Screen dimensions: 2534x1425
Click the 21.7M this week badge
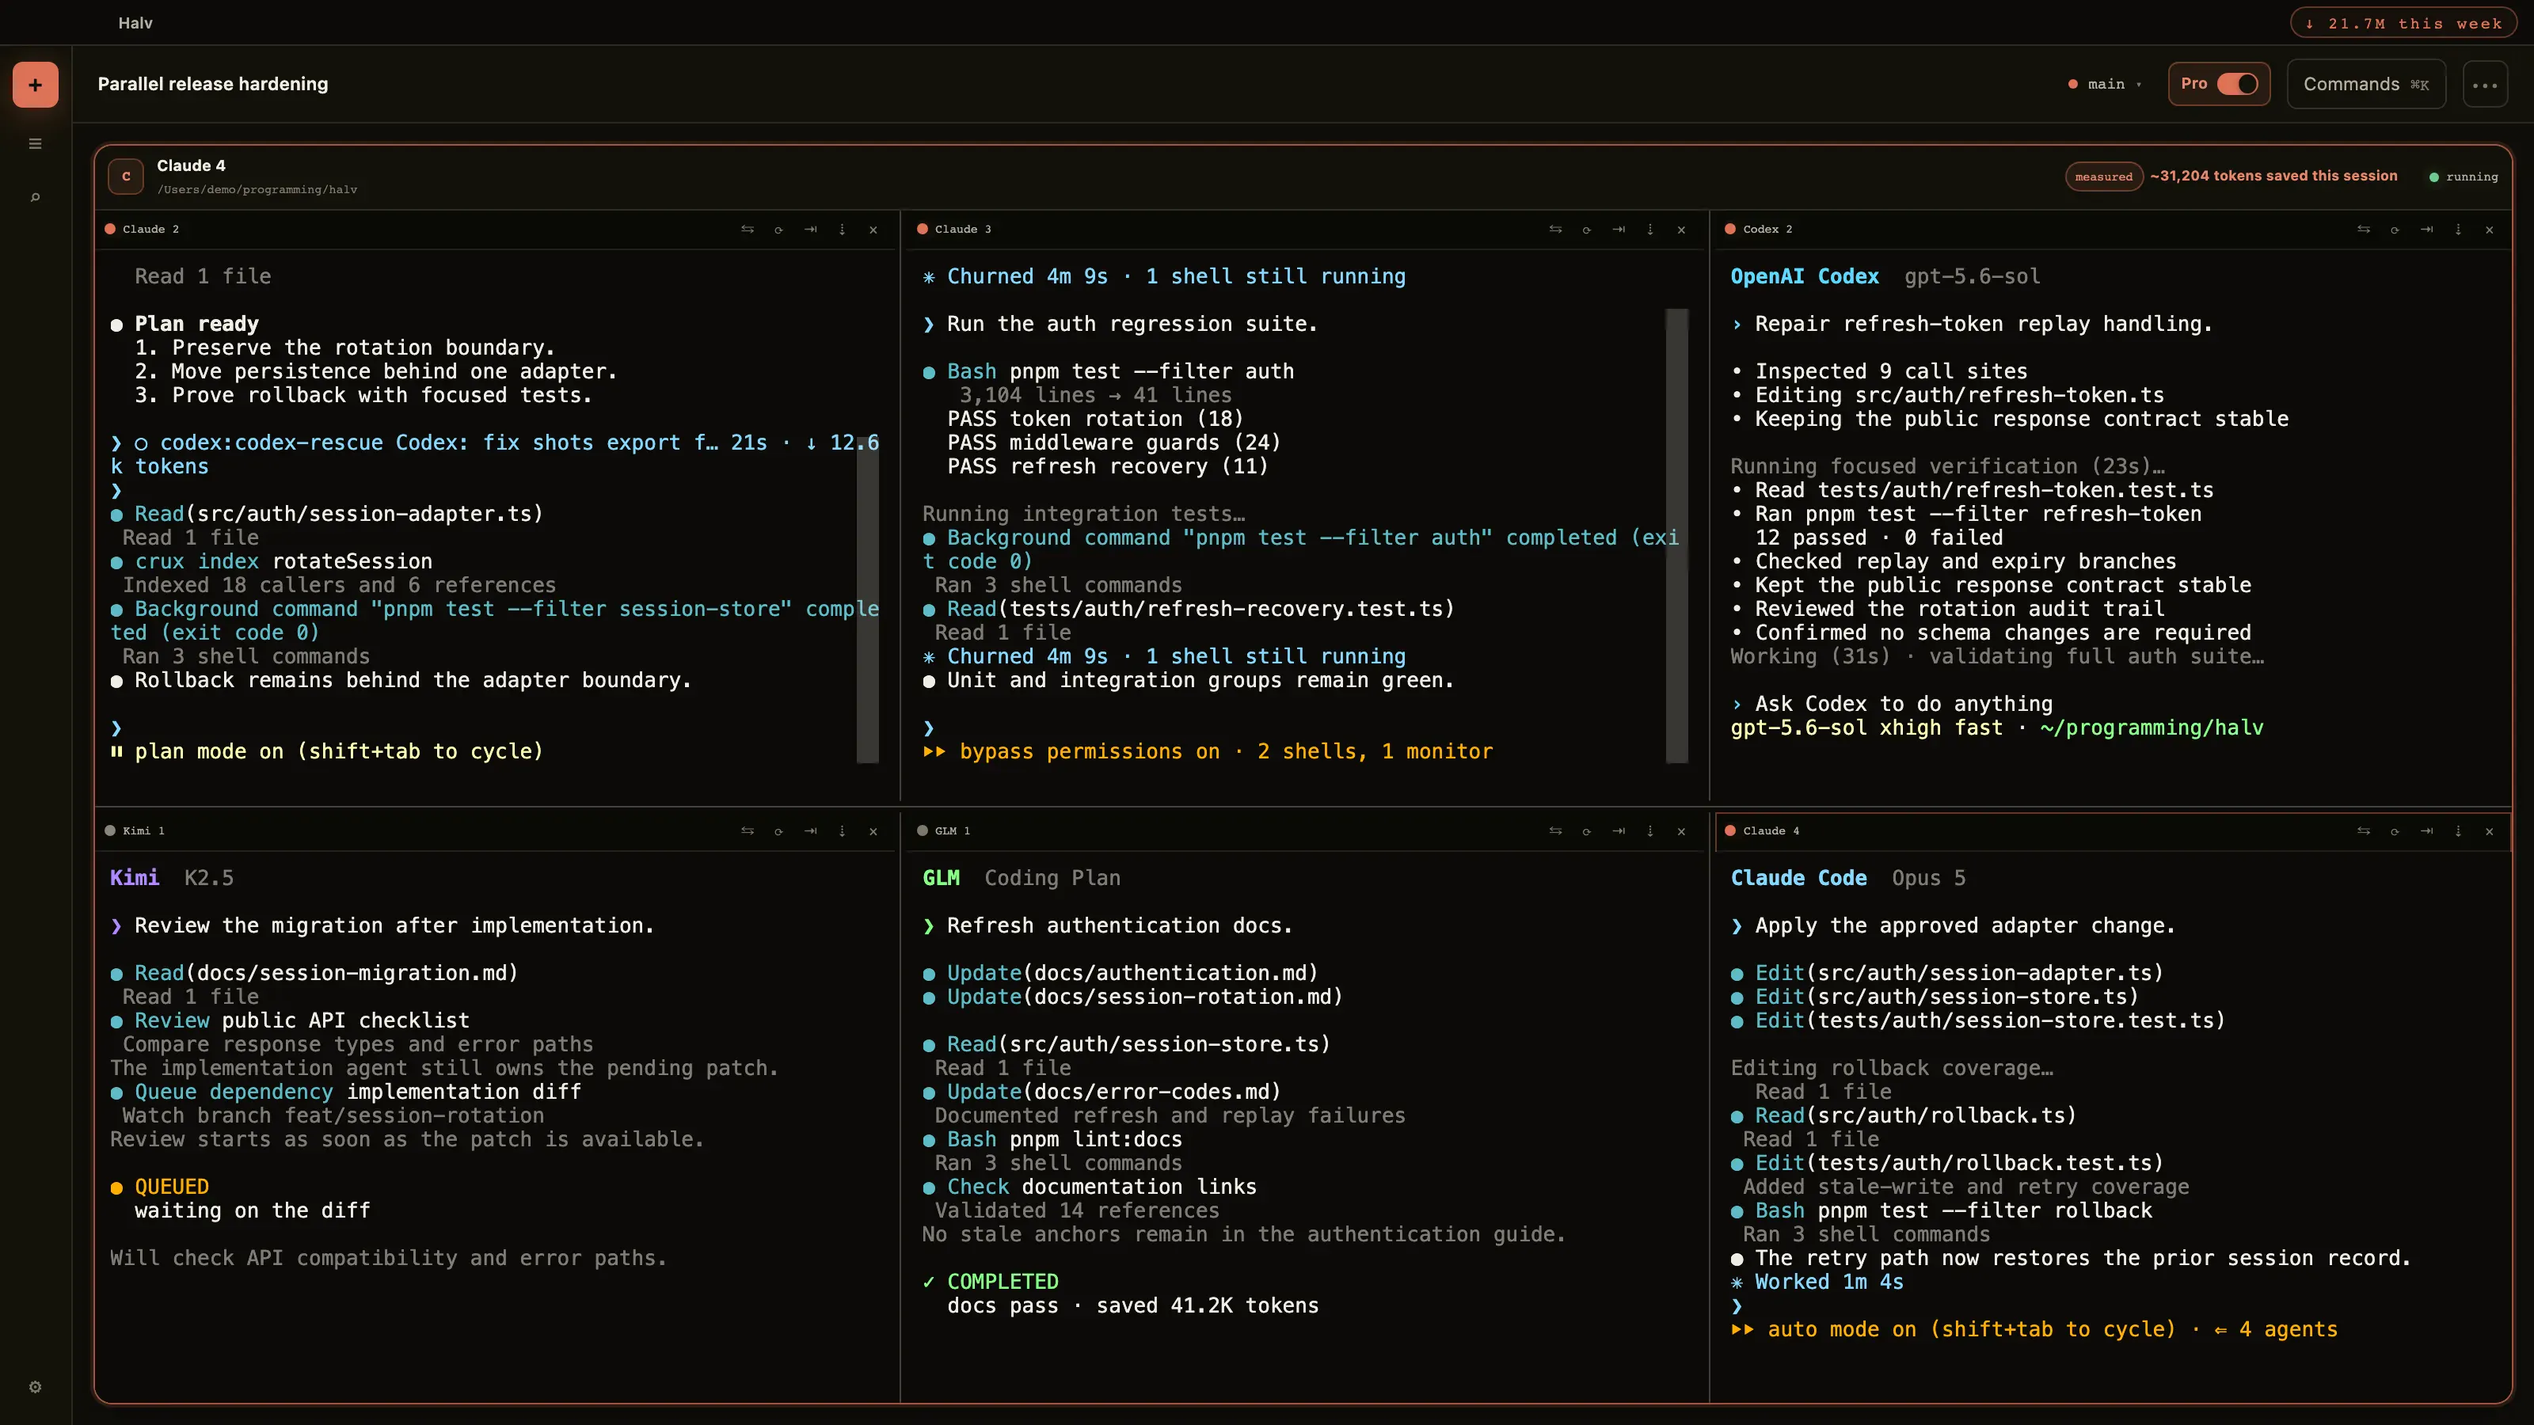click(2404, 23)
